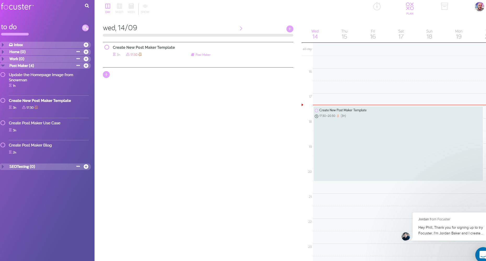Open Work list options menu
The image size is (486, 261).
78,59
